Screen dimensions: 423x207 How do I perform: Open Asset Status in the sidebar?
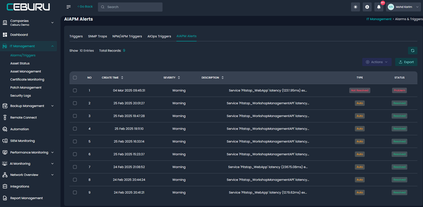20,64
